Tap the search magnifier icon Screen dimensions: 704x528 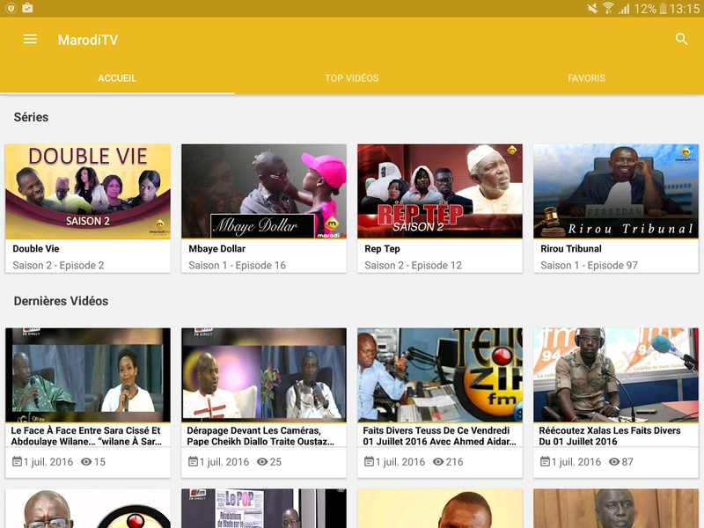681,40
